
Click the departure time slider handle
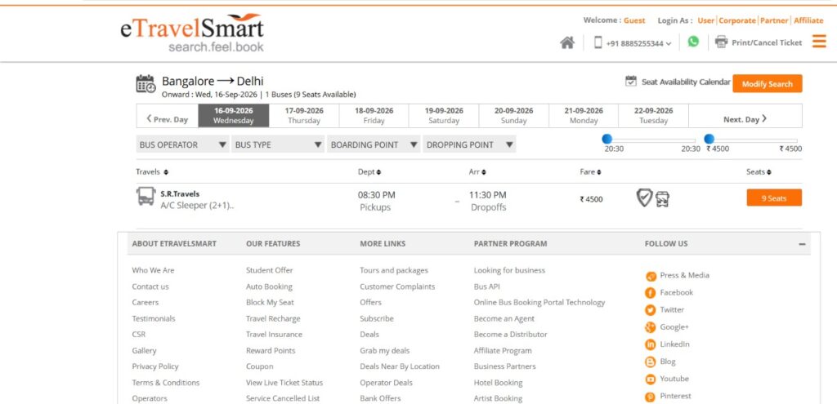[607, 139]
